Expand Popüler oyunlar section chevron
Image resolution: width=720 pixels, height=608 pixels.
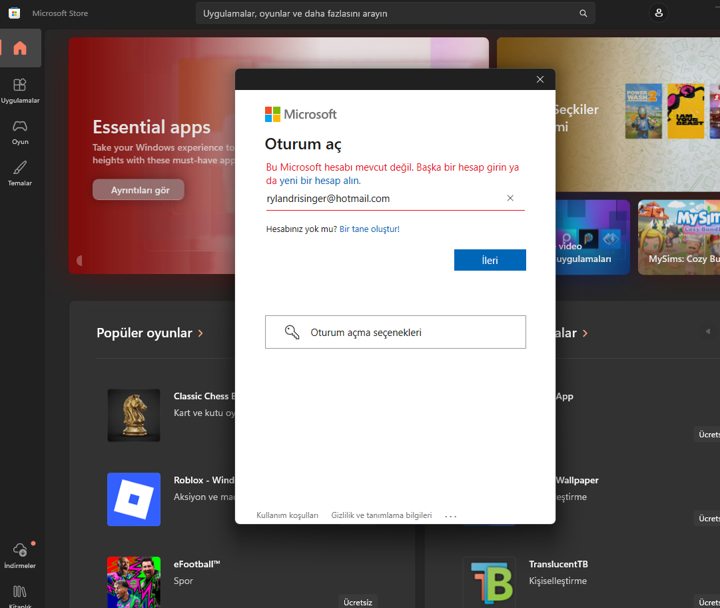tap(200, 333)
